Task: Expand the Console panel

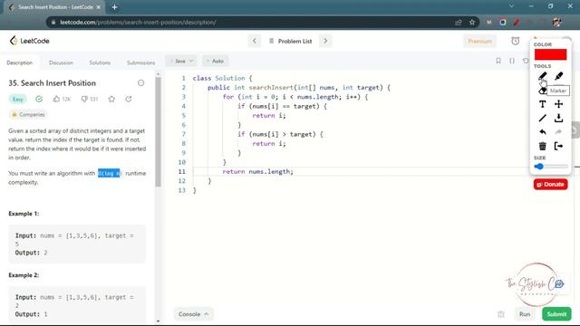Action: click(x=193, y=314)
